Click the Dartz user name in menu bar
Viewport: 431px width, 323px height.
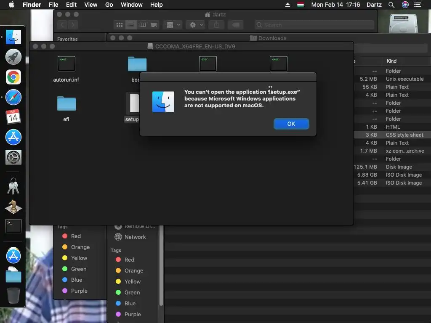[x=374, y=5]
